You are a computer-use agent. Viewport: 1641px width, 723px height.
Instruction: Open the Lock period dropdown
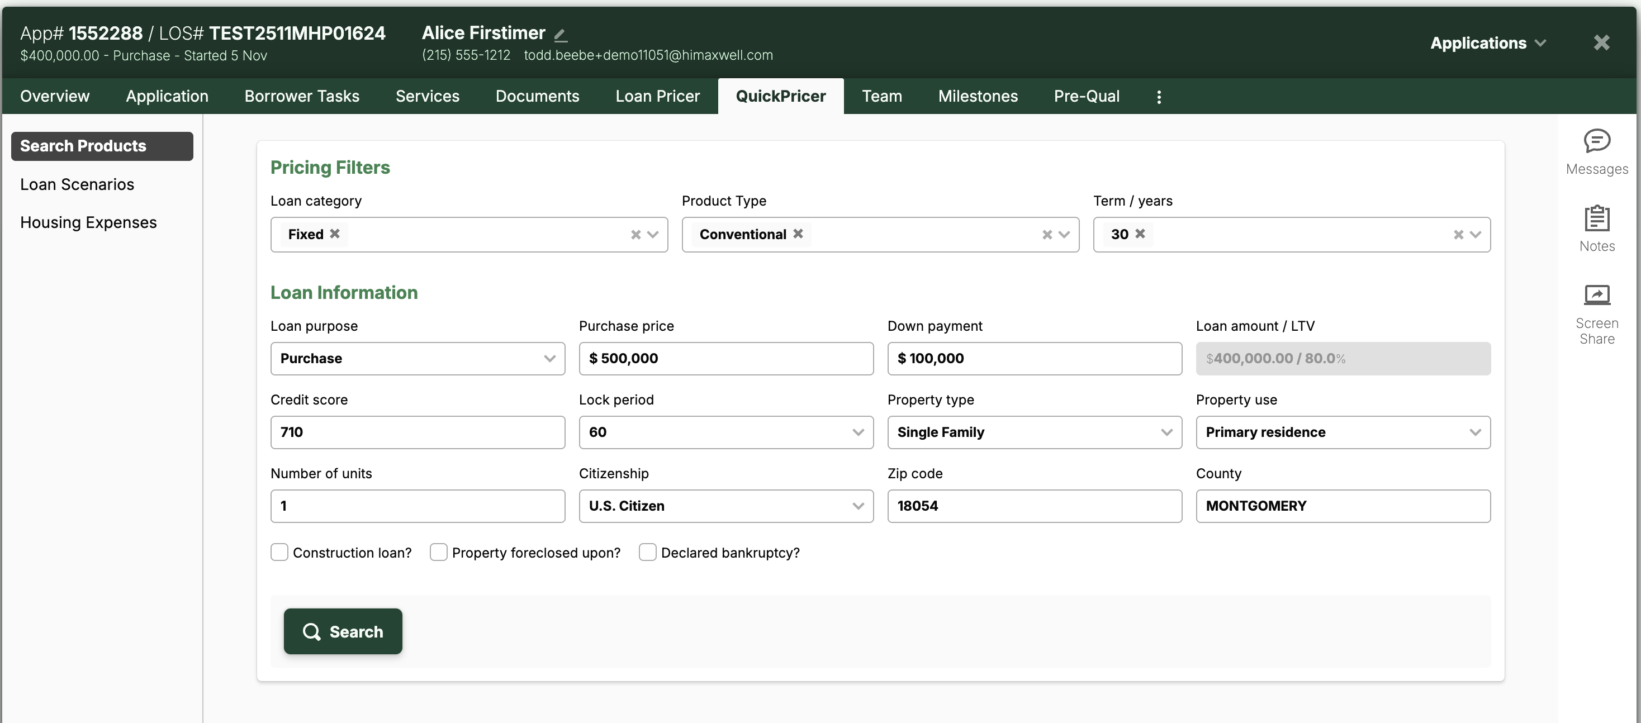pos(725,432)
